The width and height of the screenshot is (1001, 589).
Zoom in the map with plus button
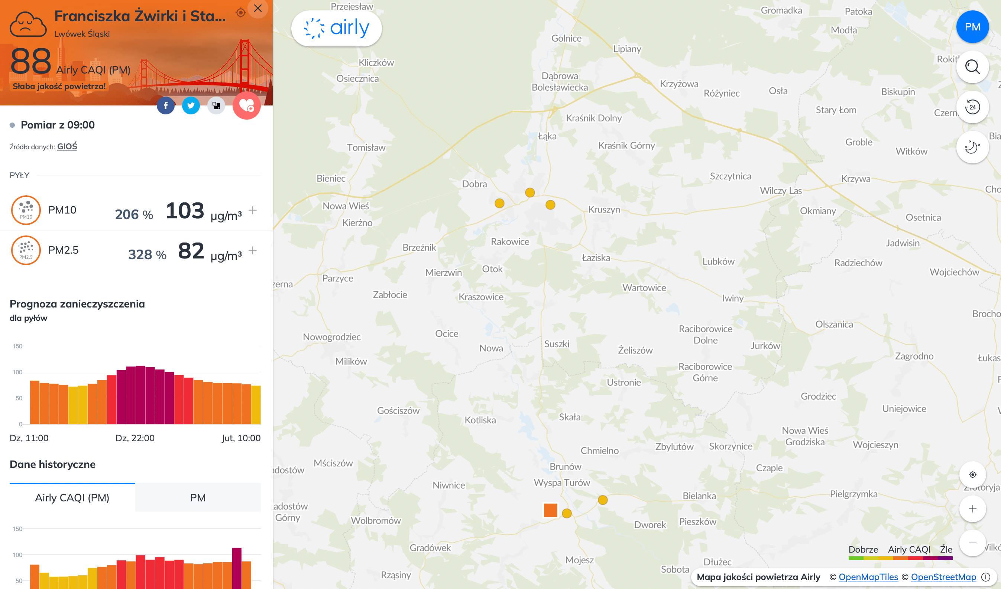[x=972, y=509]
